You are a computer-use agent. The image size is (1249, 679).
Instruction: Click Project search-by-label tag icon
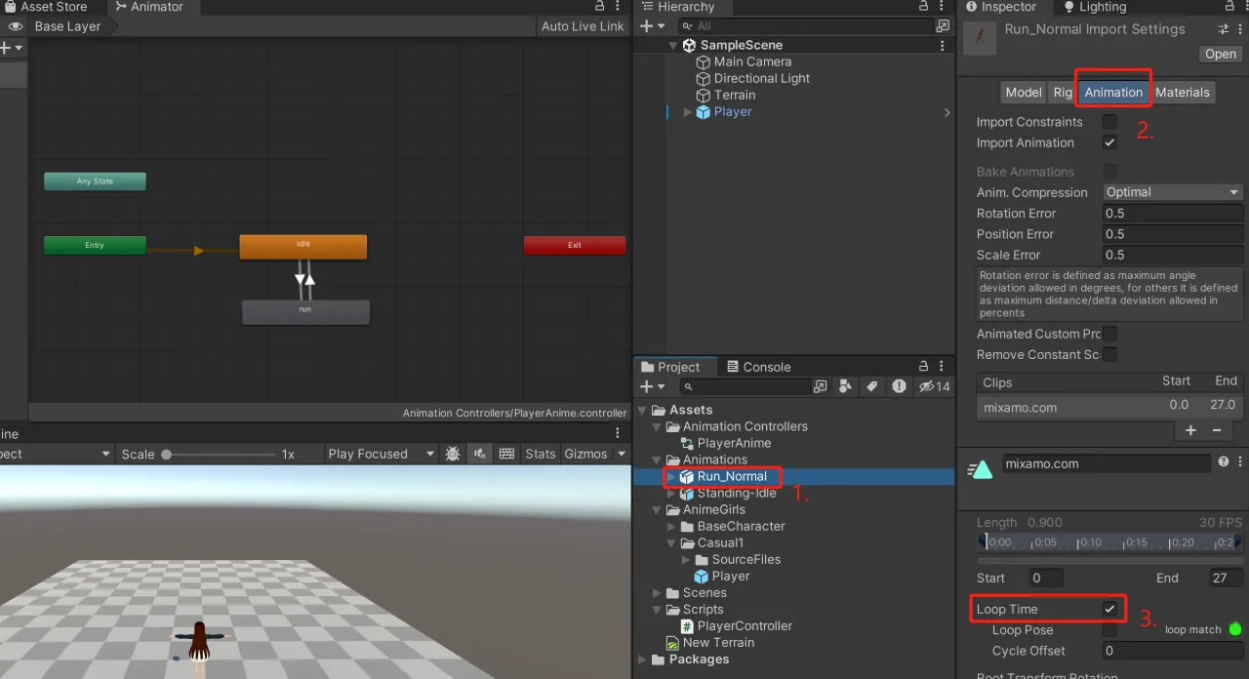(x=871, y=386)
